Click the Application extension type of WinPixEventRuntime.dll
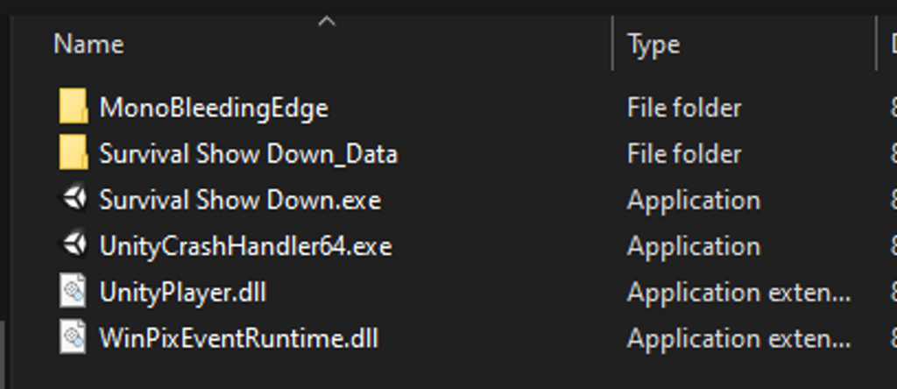Image resolution: width=897 pixels, height=389 pixels. tap(738, 338)
